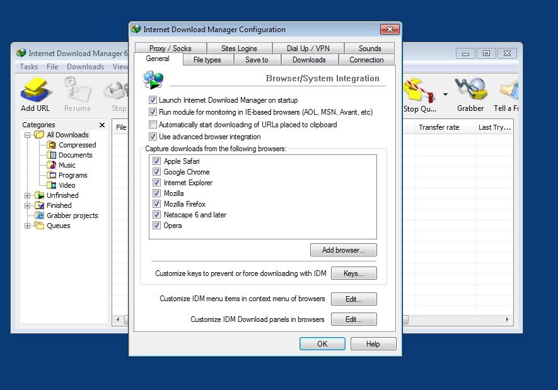Uncheck Netscape 6 and later
Viewport: 558px width, 390px height.
point(156,214)
